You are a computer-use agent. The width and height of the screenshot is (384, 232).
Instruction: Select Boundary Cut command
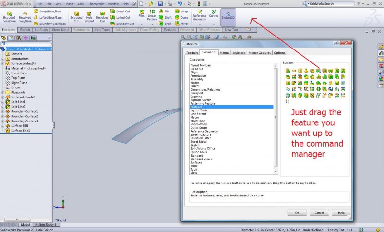pos(122,24)
